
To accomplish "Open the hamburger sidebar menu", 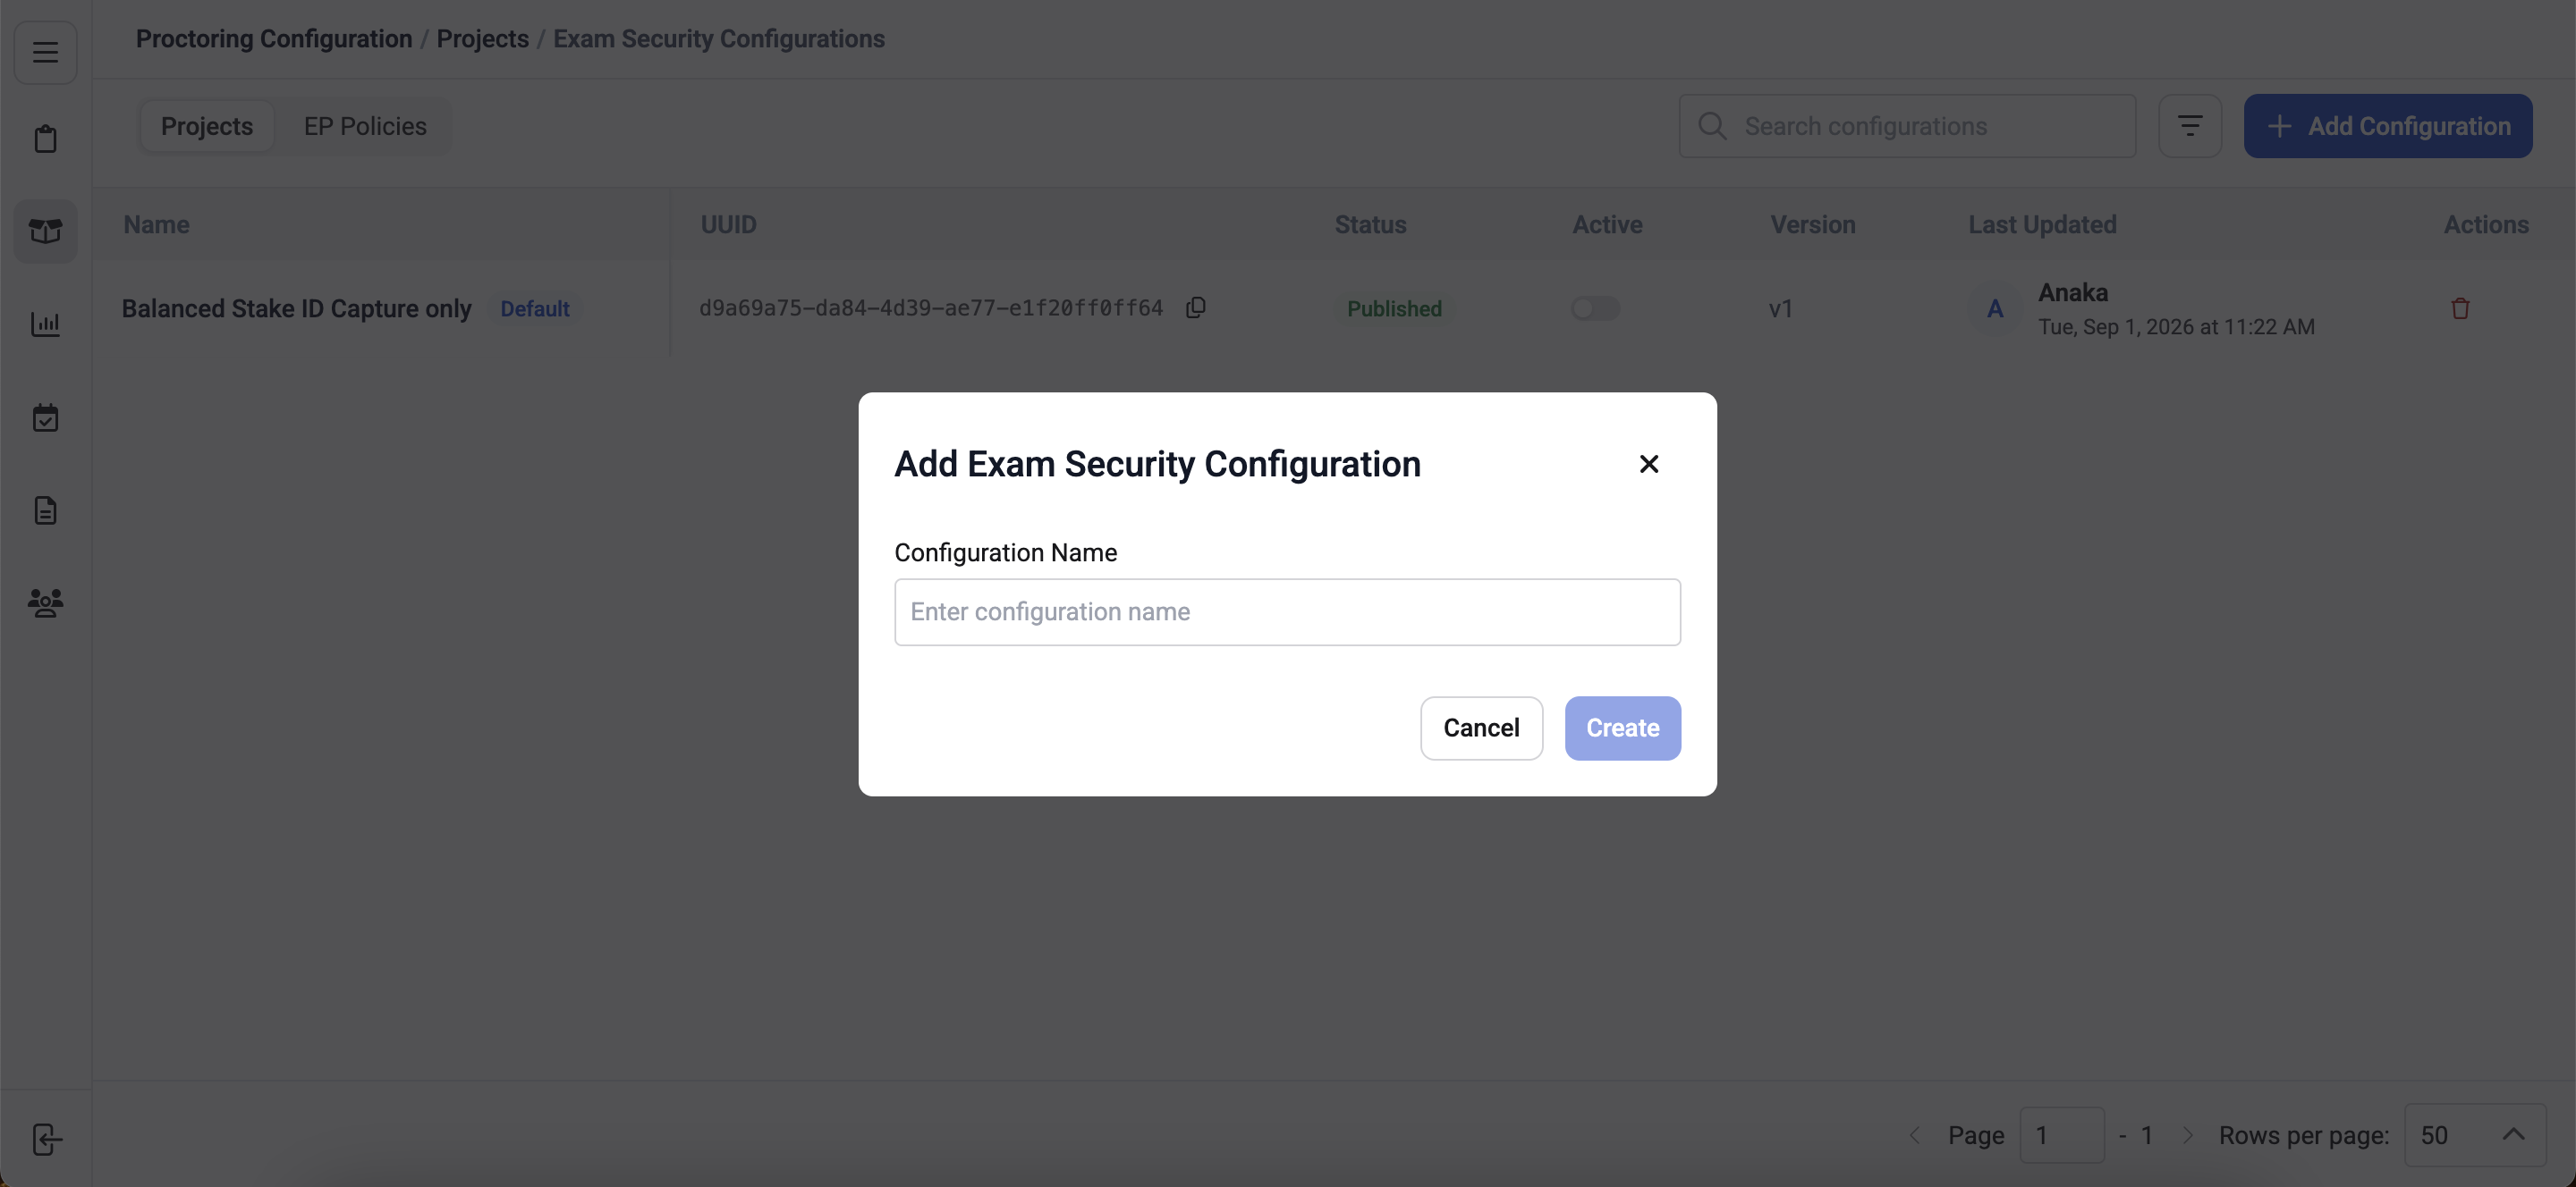I will tap(45, 52).
